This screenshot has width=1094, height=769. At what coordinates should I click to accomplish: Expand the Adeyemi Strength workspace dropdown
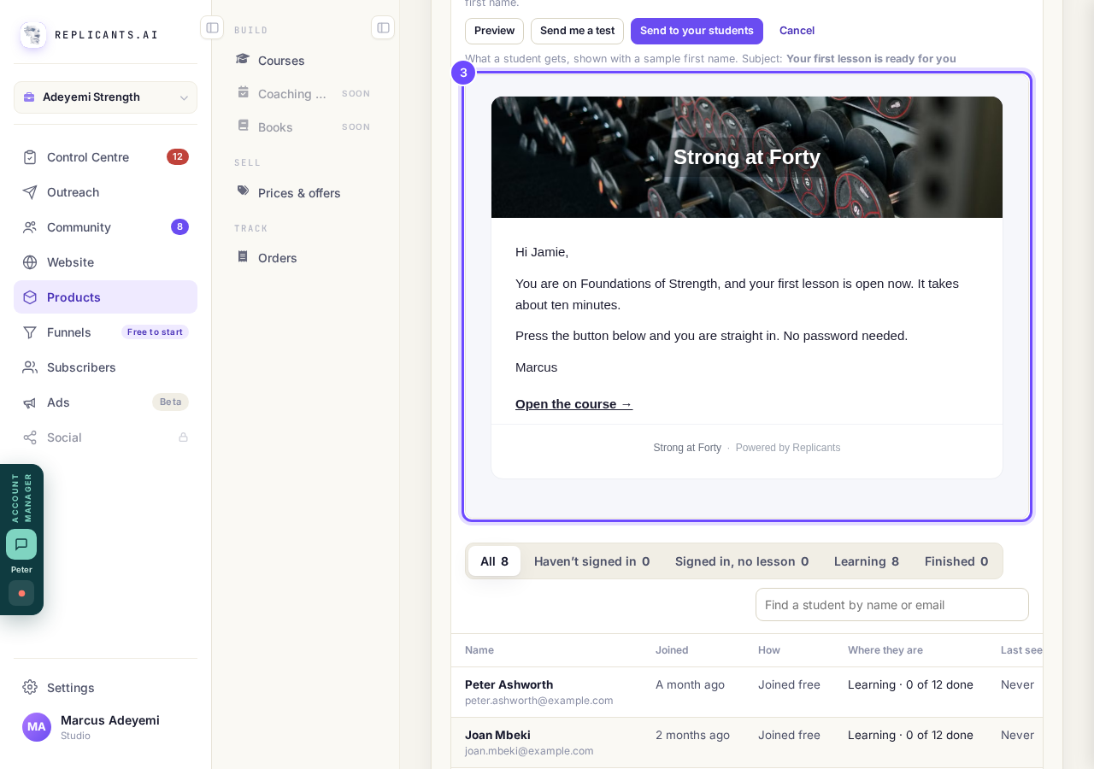point(105,97)
